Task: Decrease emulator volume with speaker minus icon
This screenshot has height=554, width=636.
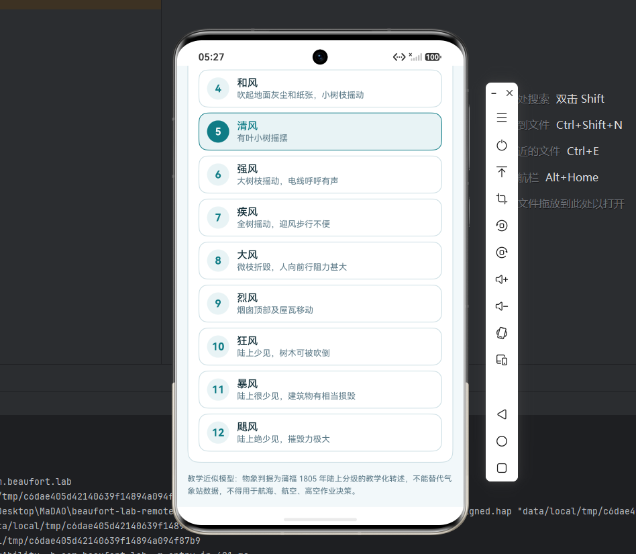Action: point(502,306)
